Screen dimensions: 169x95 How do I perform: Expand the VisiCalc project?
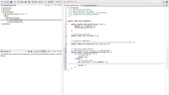2,24
